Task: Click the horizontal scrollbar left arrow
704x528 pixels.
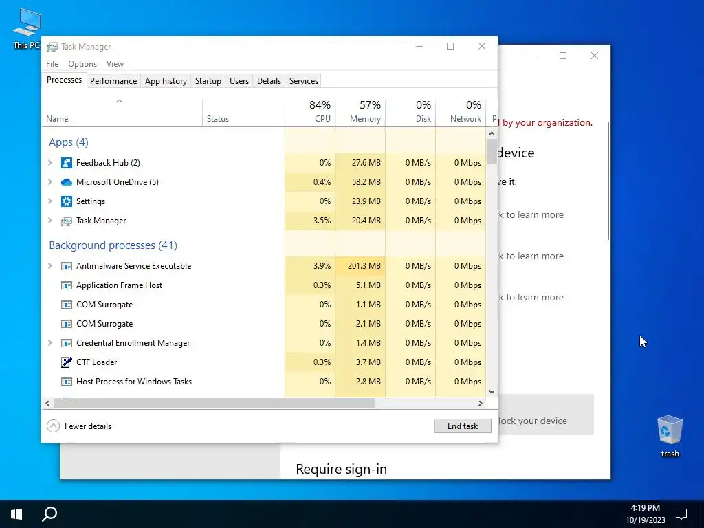Action: click(x=47, y=403)
